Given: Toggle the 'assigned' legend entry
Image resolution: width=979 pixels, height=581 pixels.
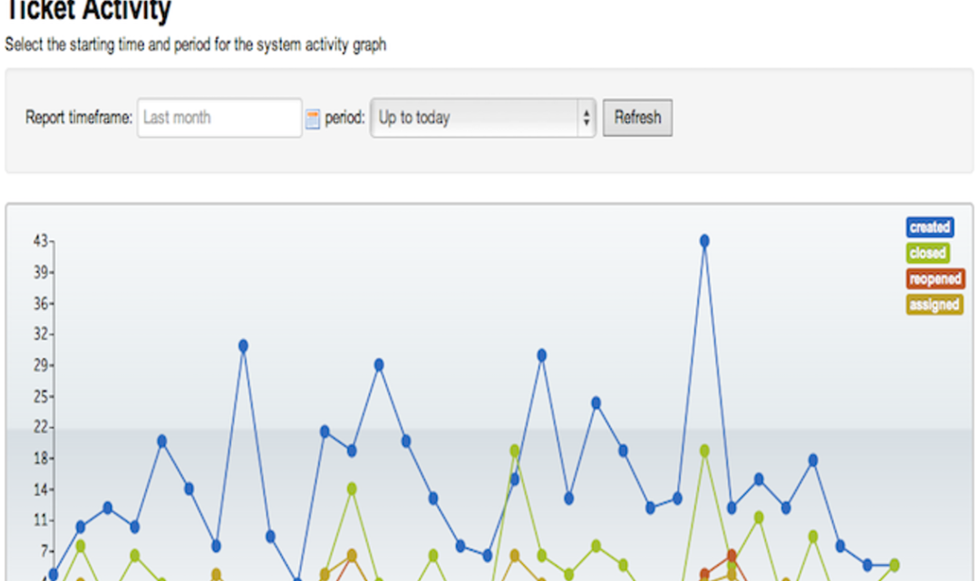Looking at the screenshot, I should (934, 305).
